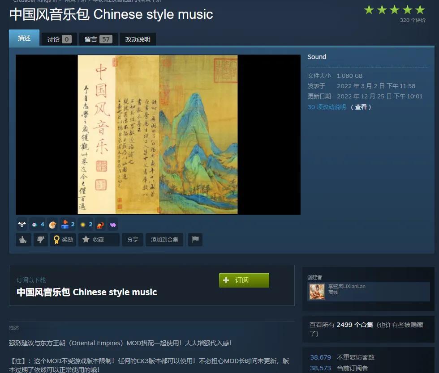The width and height of the screenshot is (439, 373).
Task: Subscribe with the green 订阅 button
Action: (x=244, y=280)
